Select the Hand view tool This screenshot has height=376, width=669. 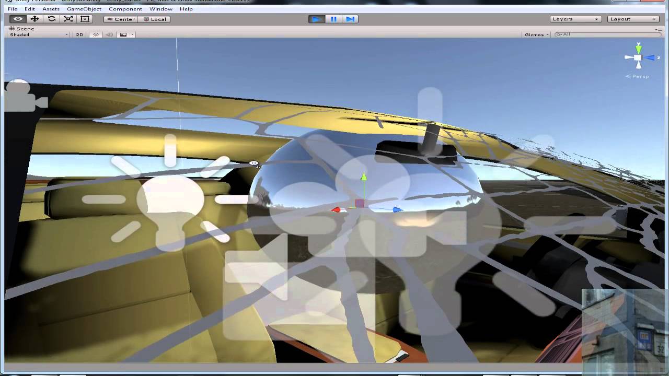[18, 19]
